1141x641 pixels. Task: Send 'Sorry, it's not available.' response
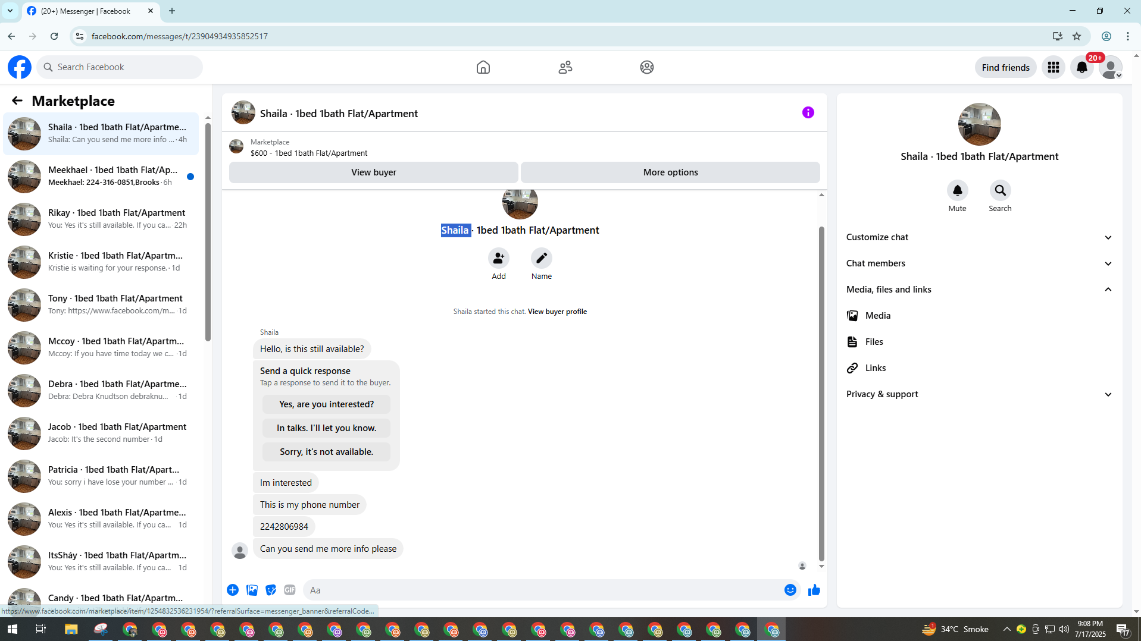click(x=326, y=452)
